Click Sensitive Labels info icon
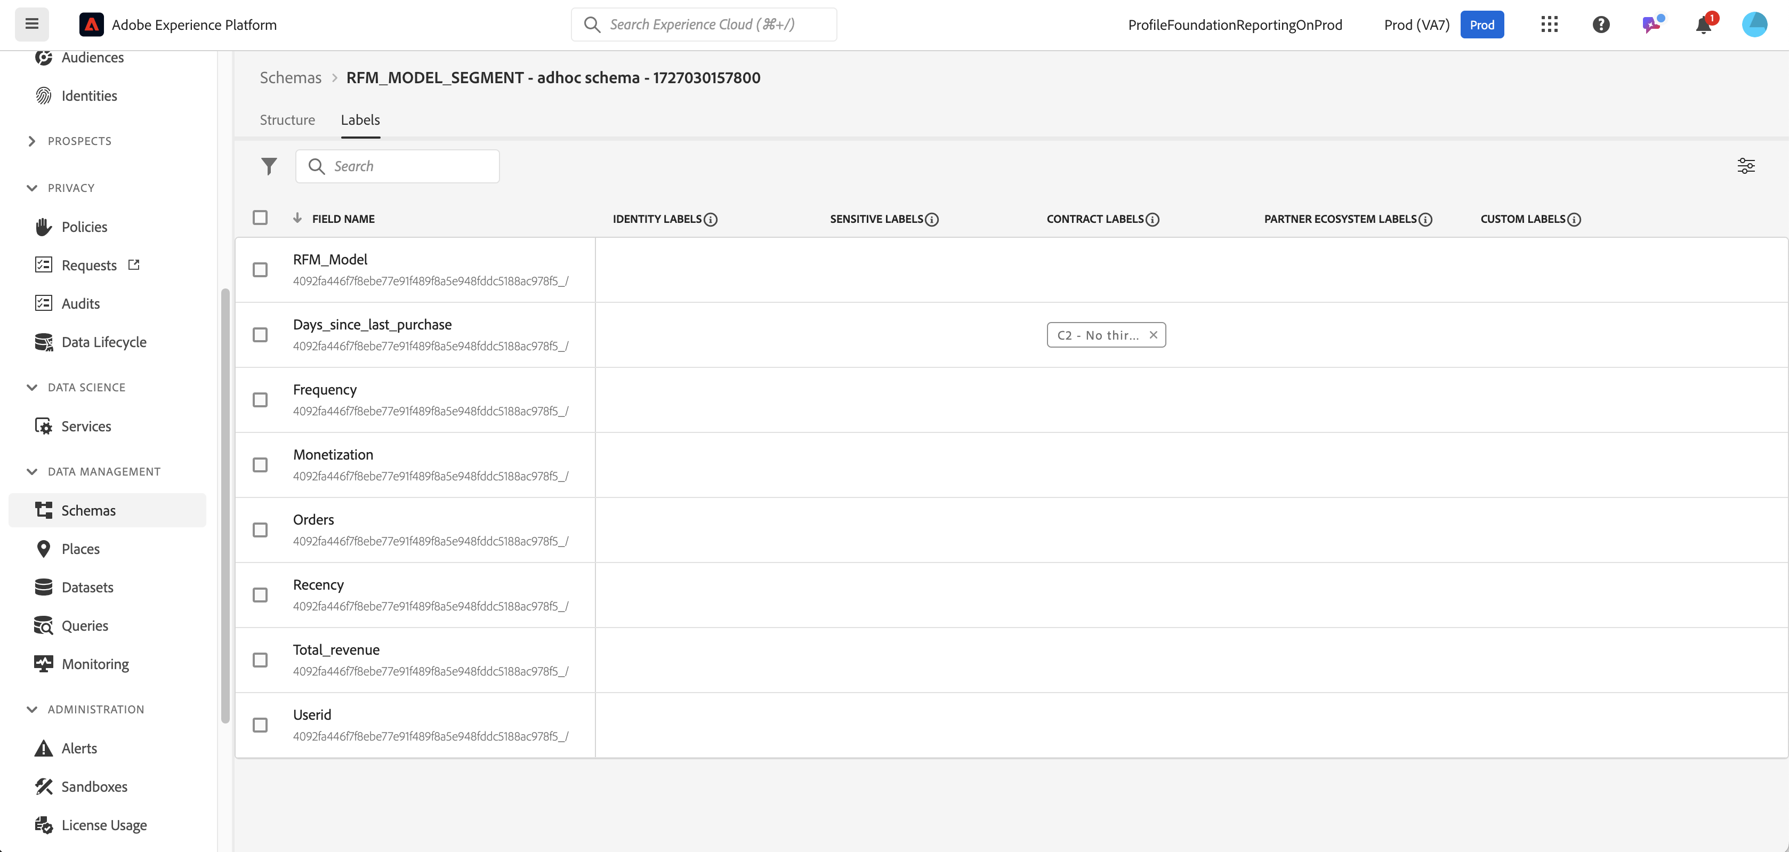 (932, 220)
